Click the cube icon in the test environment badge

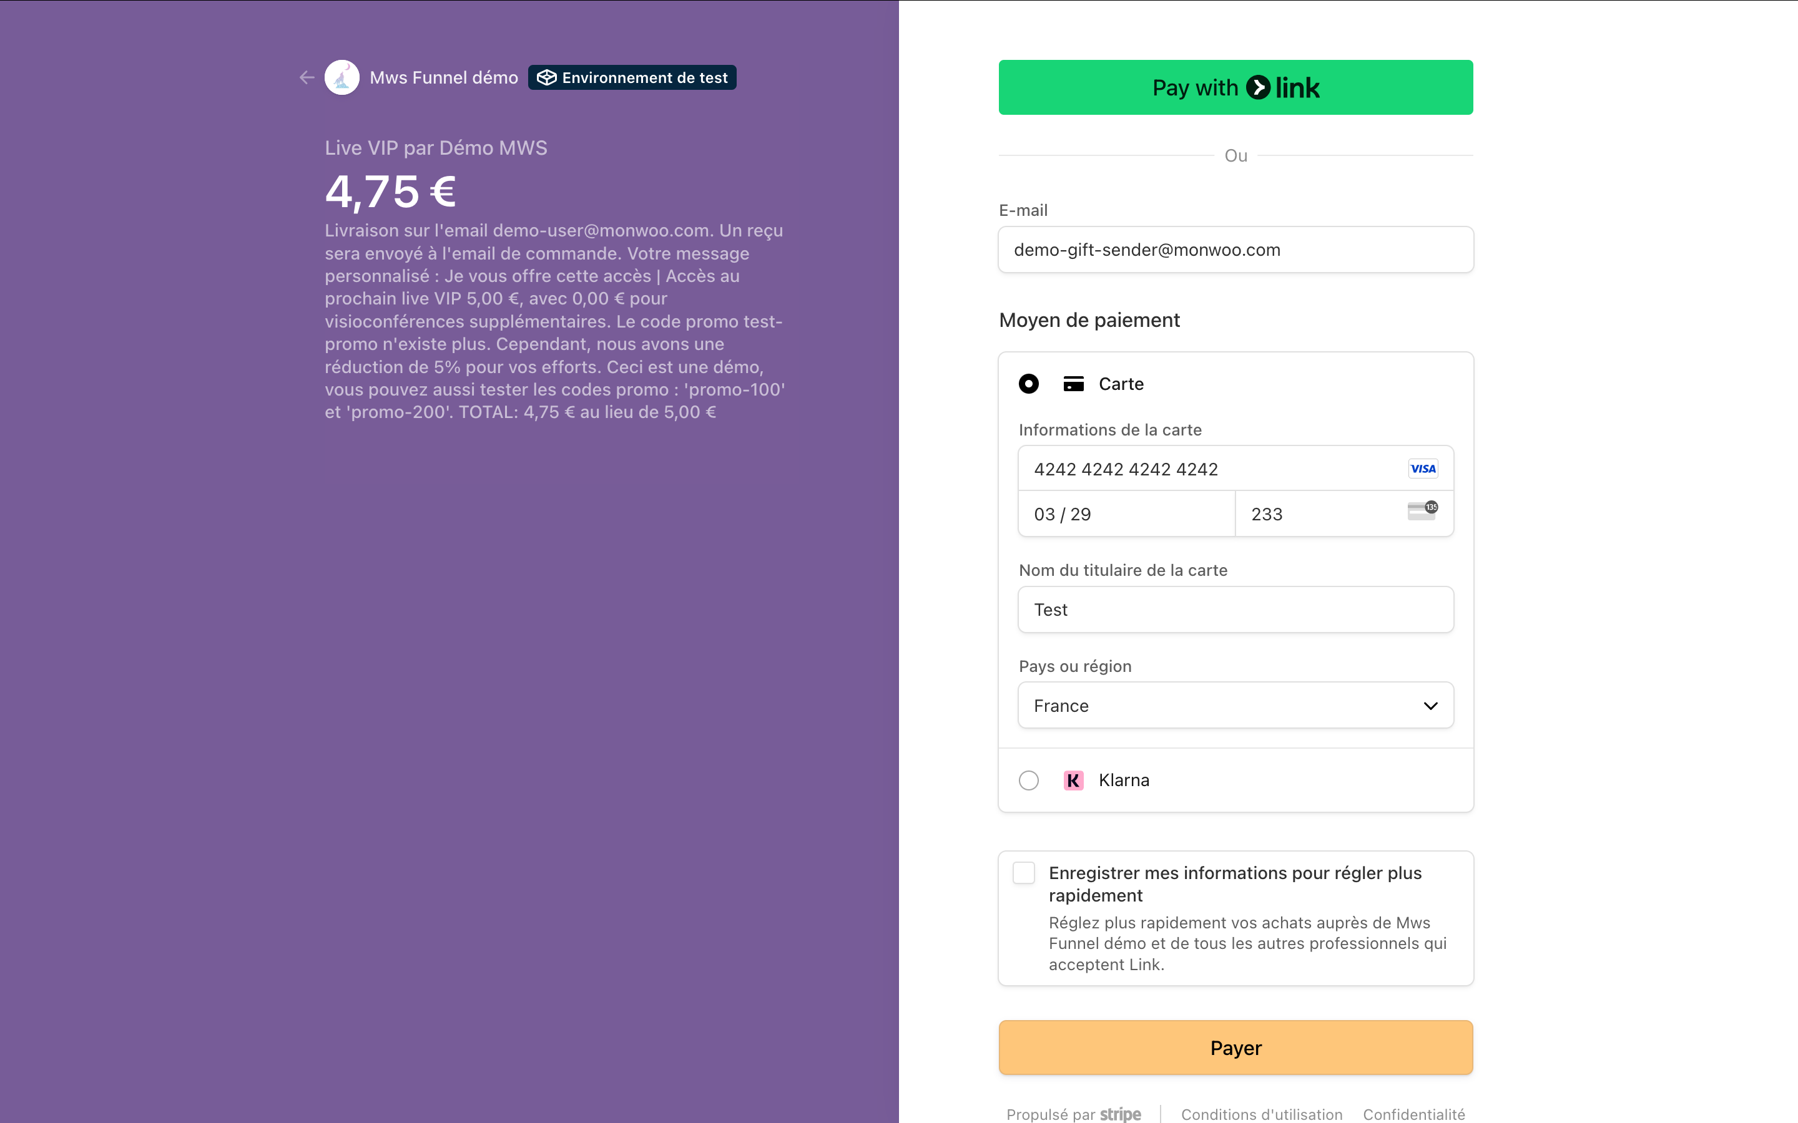tap(547, 77)
